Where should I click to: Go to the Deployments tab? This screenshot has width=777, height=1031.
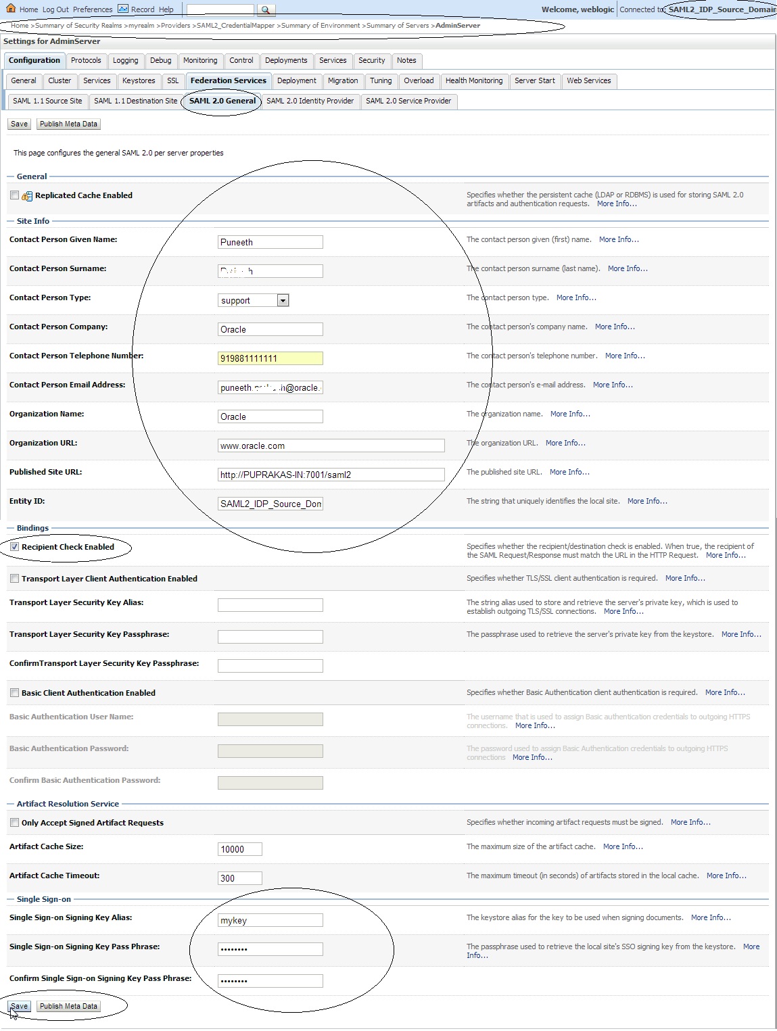click(x=285, y=60)
